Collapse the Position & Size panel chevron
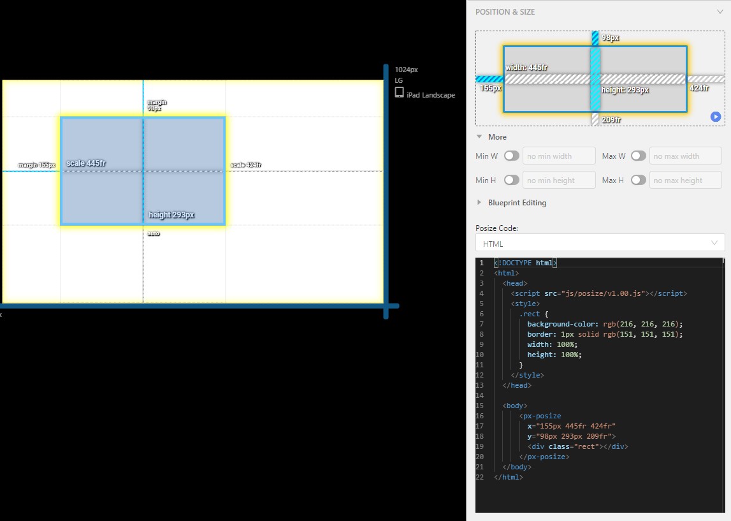 pyautogui.click(x=720, y=11)
